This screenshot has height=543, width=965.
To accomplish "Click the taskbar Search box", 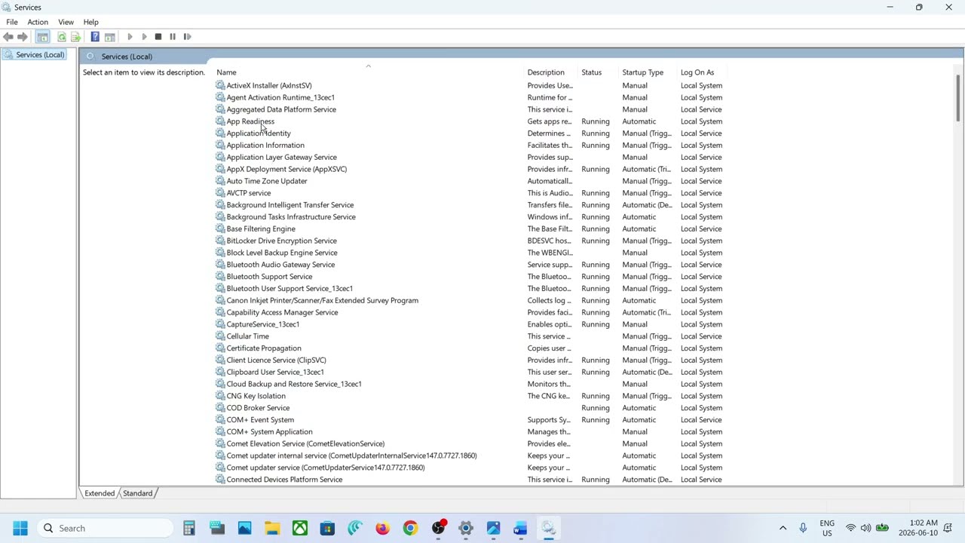I will point(106,528).
